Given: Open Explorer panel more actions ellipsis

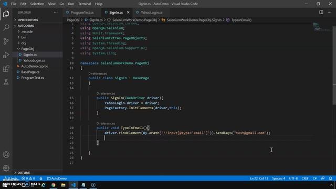Looking at the screenshot, I should 56,13.
